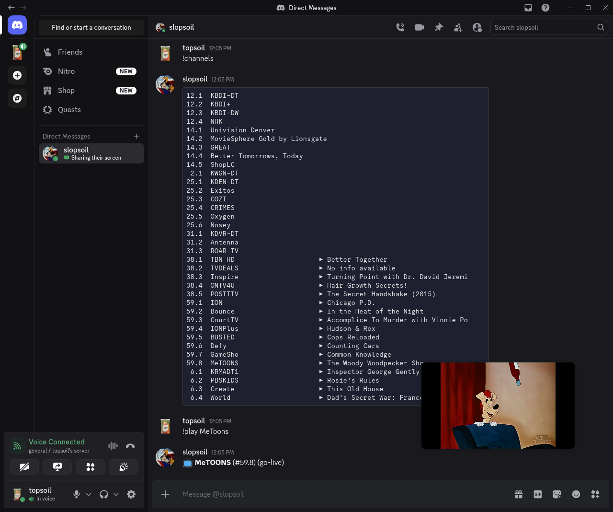Open the MeTOONS stream preview thumbnail

tap(498, 406)
